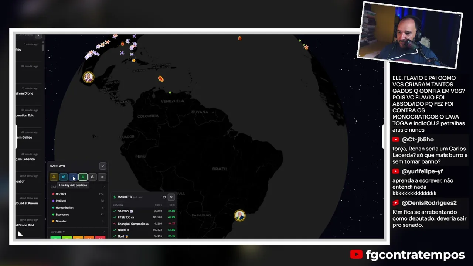Toggle the camera overlay icon
The height and width of the screenshot is (266, 473).
click(x=102, y=177)
